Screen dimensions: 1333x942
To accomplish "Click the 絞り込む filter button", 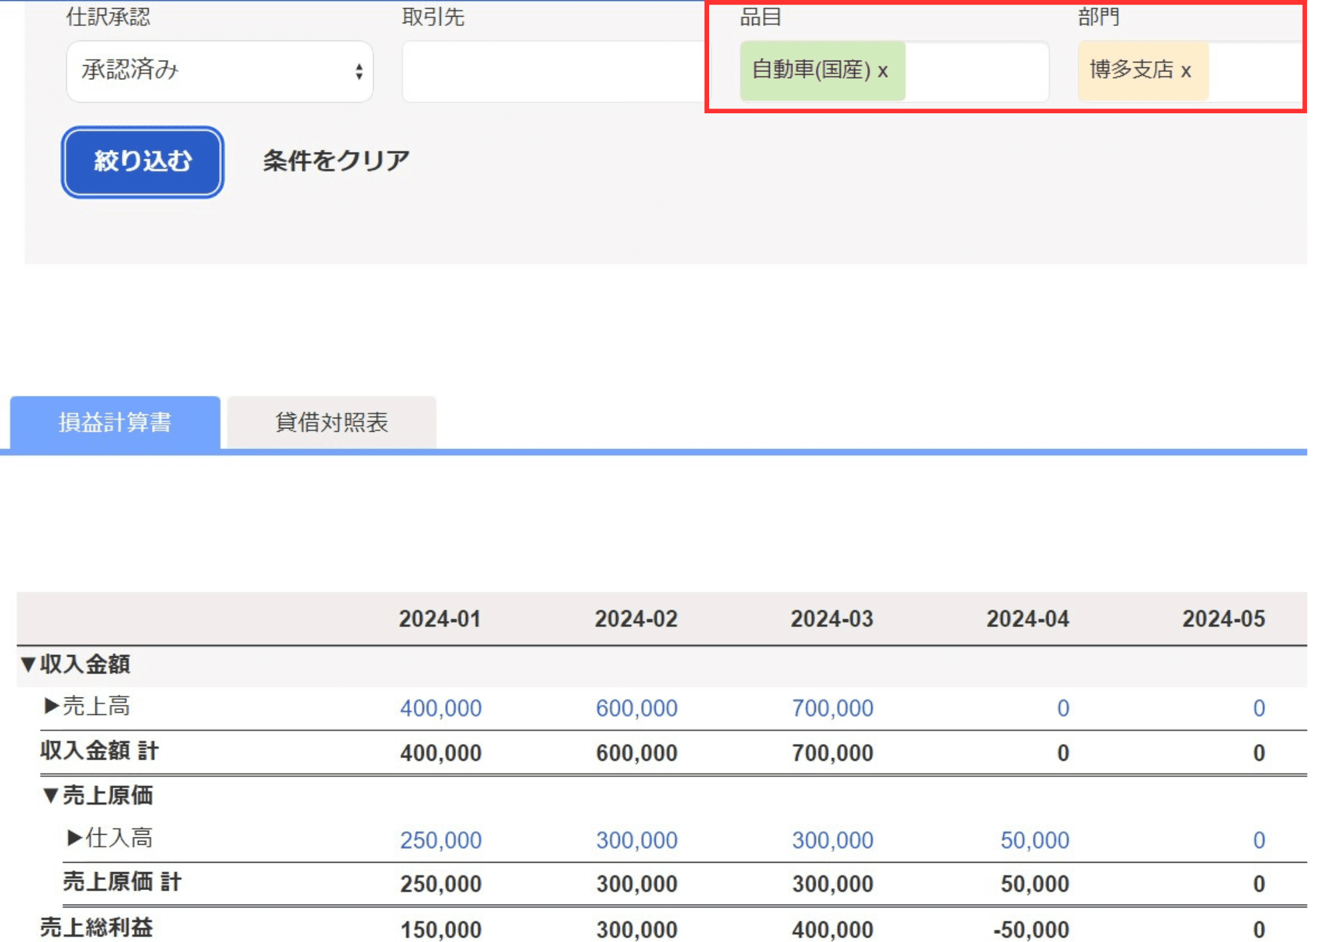I will 143,161.
